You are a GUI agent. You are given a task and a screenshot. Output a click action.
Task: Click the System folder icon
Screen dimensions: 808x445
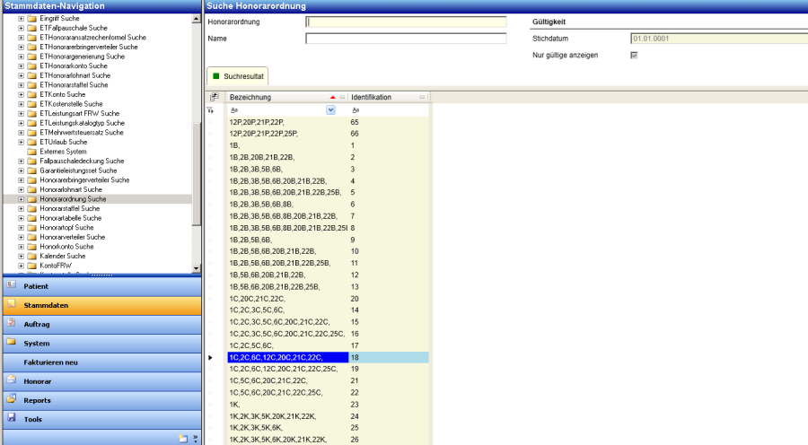[11, 343]
